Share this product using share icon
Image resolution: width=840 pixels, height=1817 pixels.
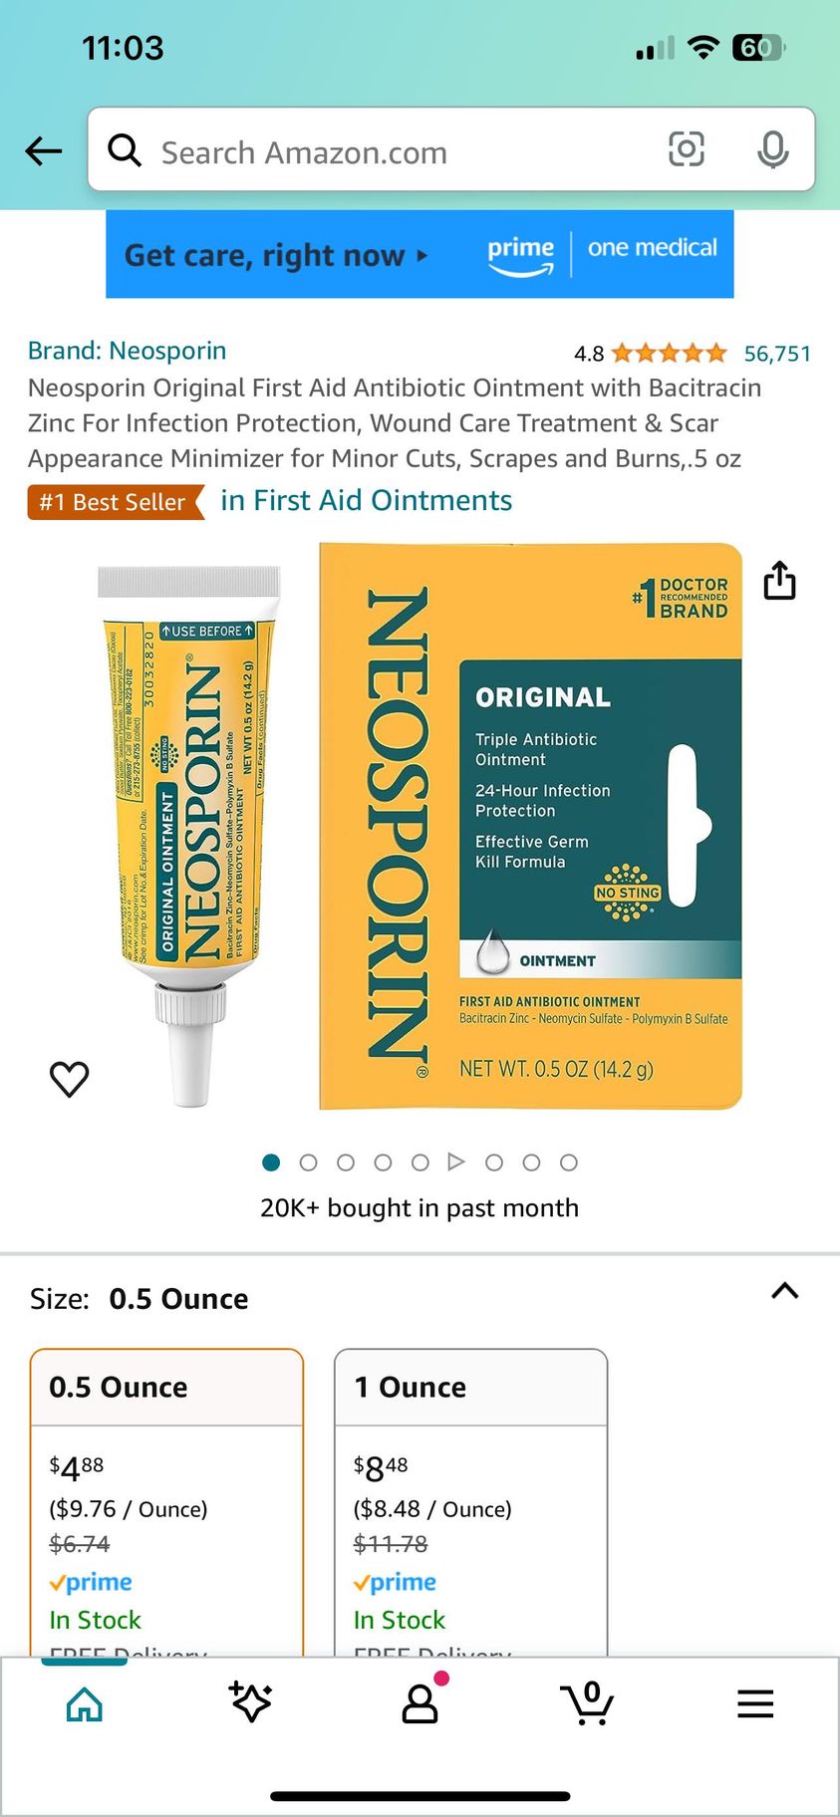[x=779, y=580]
